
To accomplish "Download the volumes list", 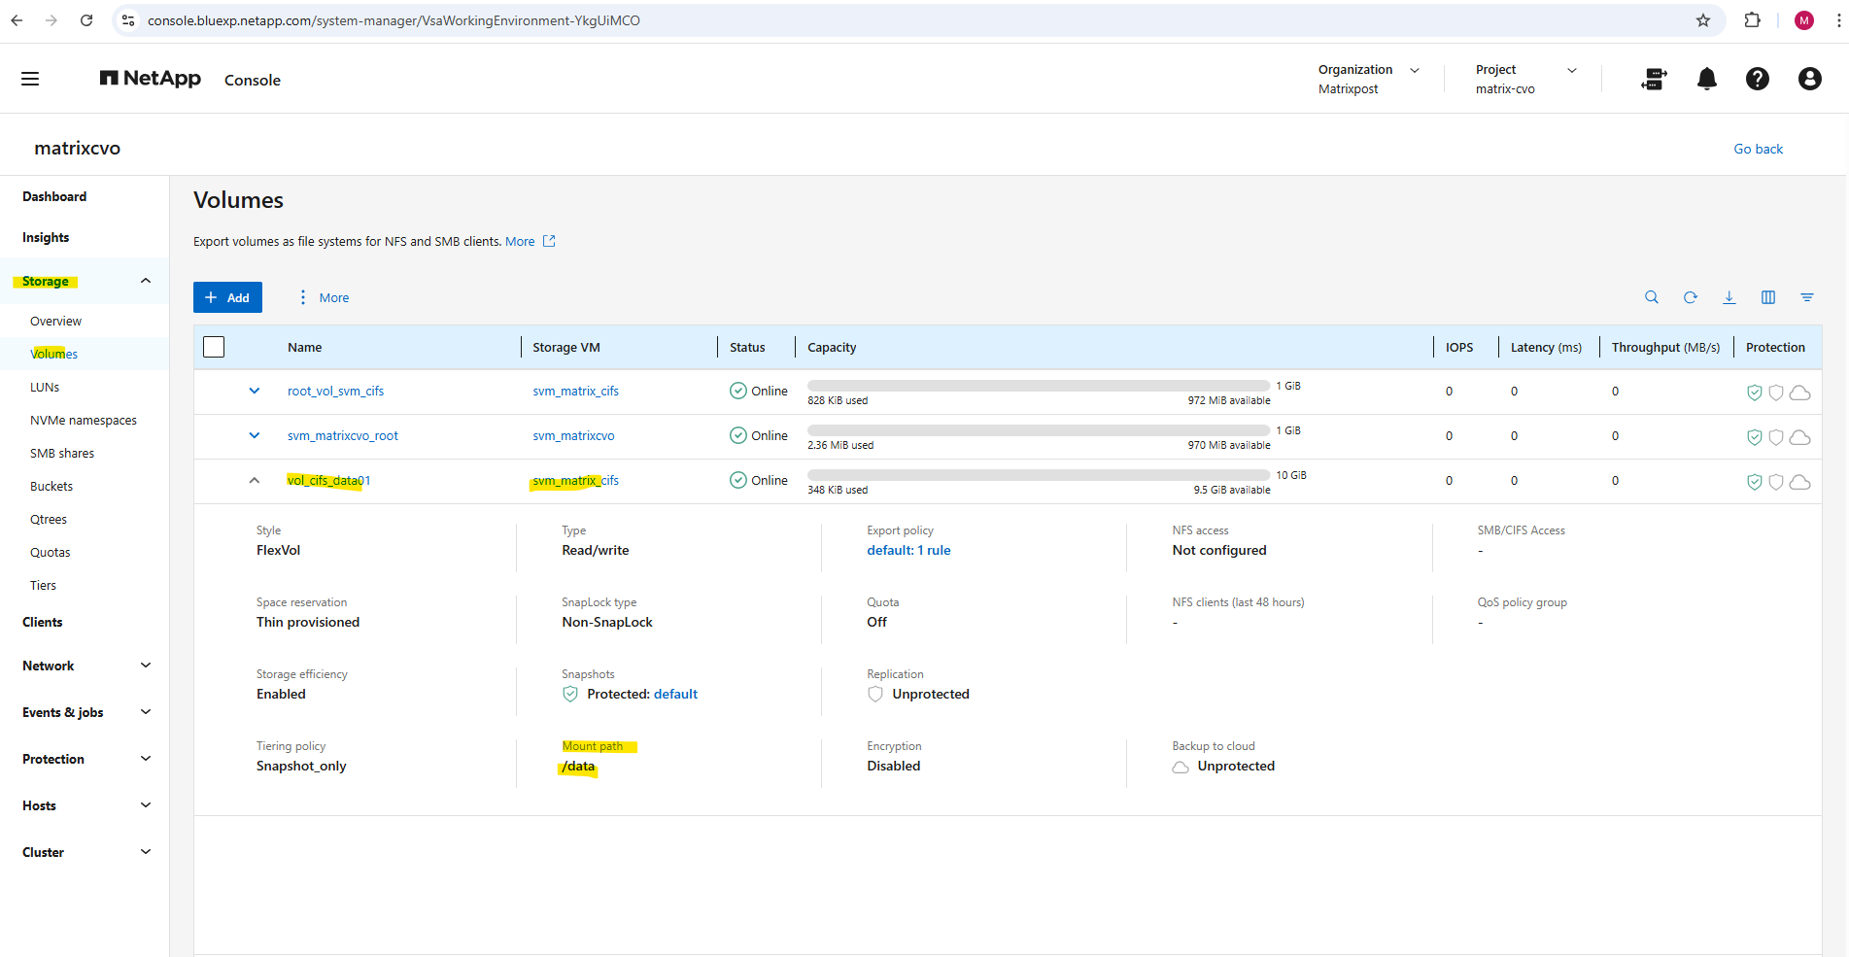I will click(1729, 297).
